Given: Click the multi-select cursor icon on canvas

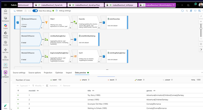Looking at the screenshot, I should click(201, 49).
